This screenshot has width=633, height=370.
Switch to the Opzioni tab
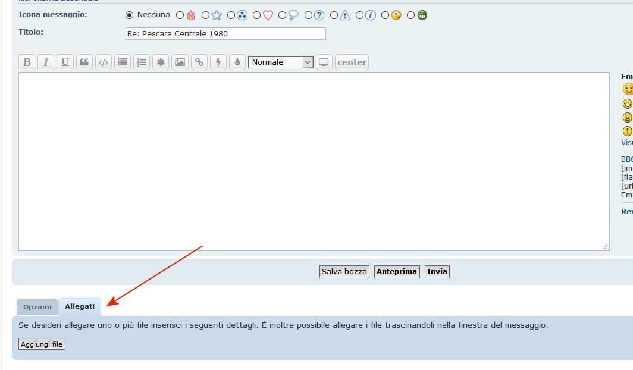click(x=37, y=308)
